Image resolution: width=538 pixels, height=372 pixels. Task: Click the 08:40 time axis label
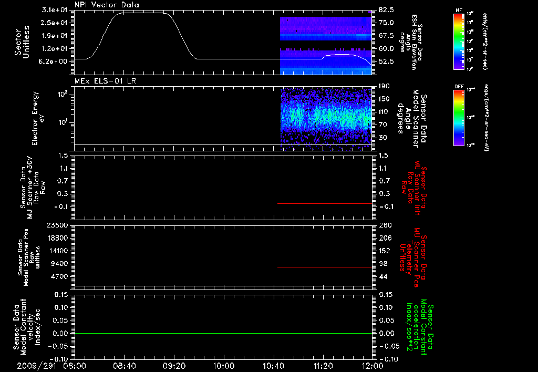coord(125,366)
